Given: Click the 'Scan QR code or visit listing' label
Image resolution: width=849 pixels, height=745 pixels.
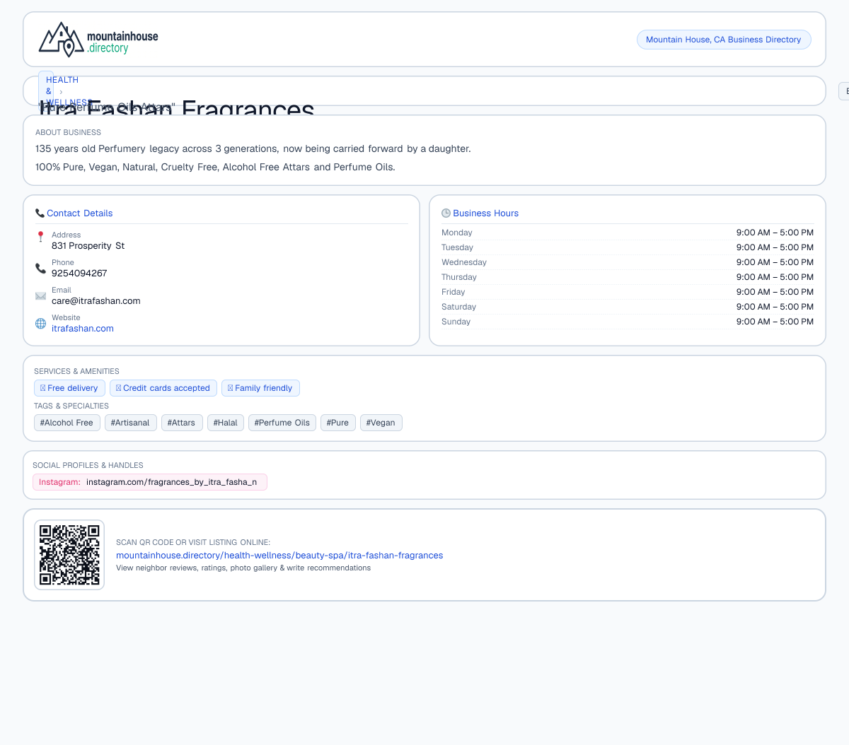Looking at the screenshot, I should (x=193, y=542).
